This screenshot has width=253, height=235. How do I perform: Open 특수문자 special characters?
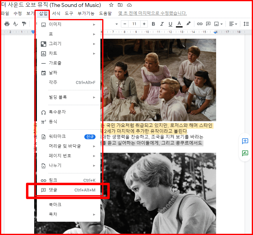(69, 112)
